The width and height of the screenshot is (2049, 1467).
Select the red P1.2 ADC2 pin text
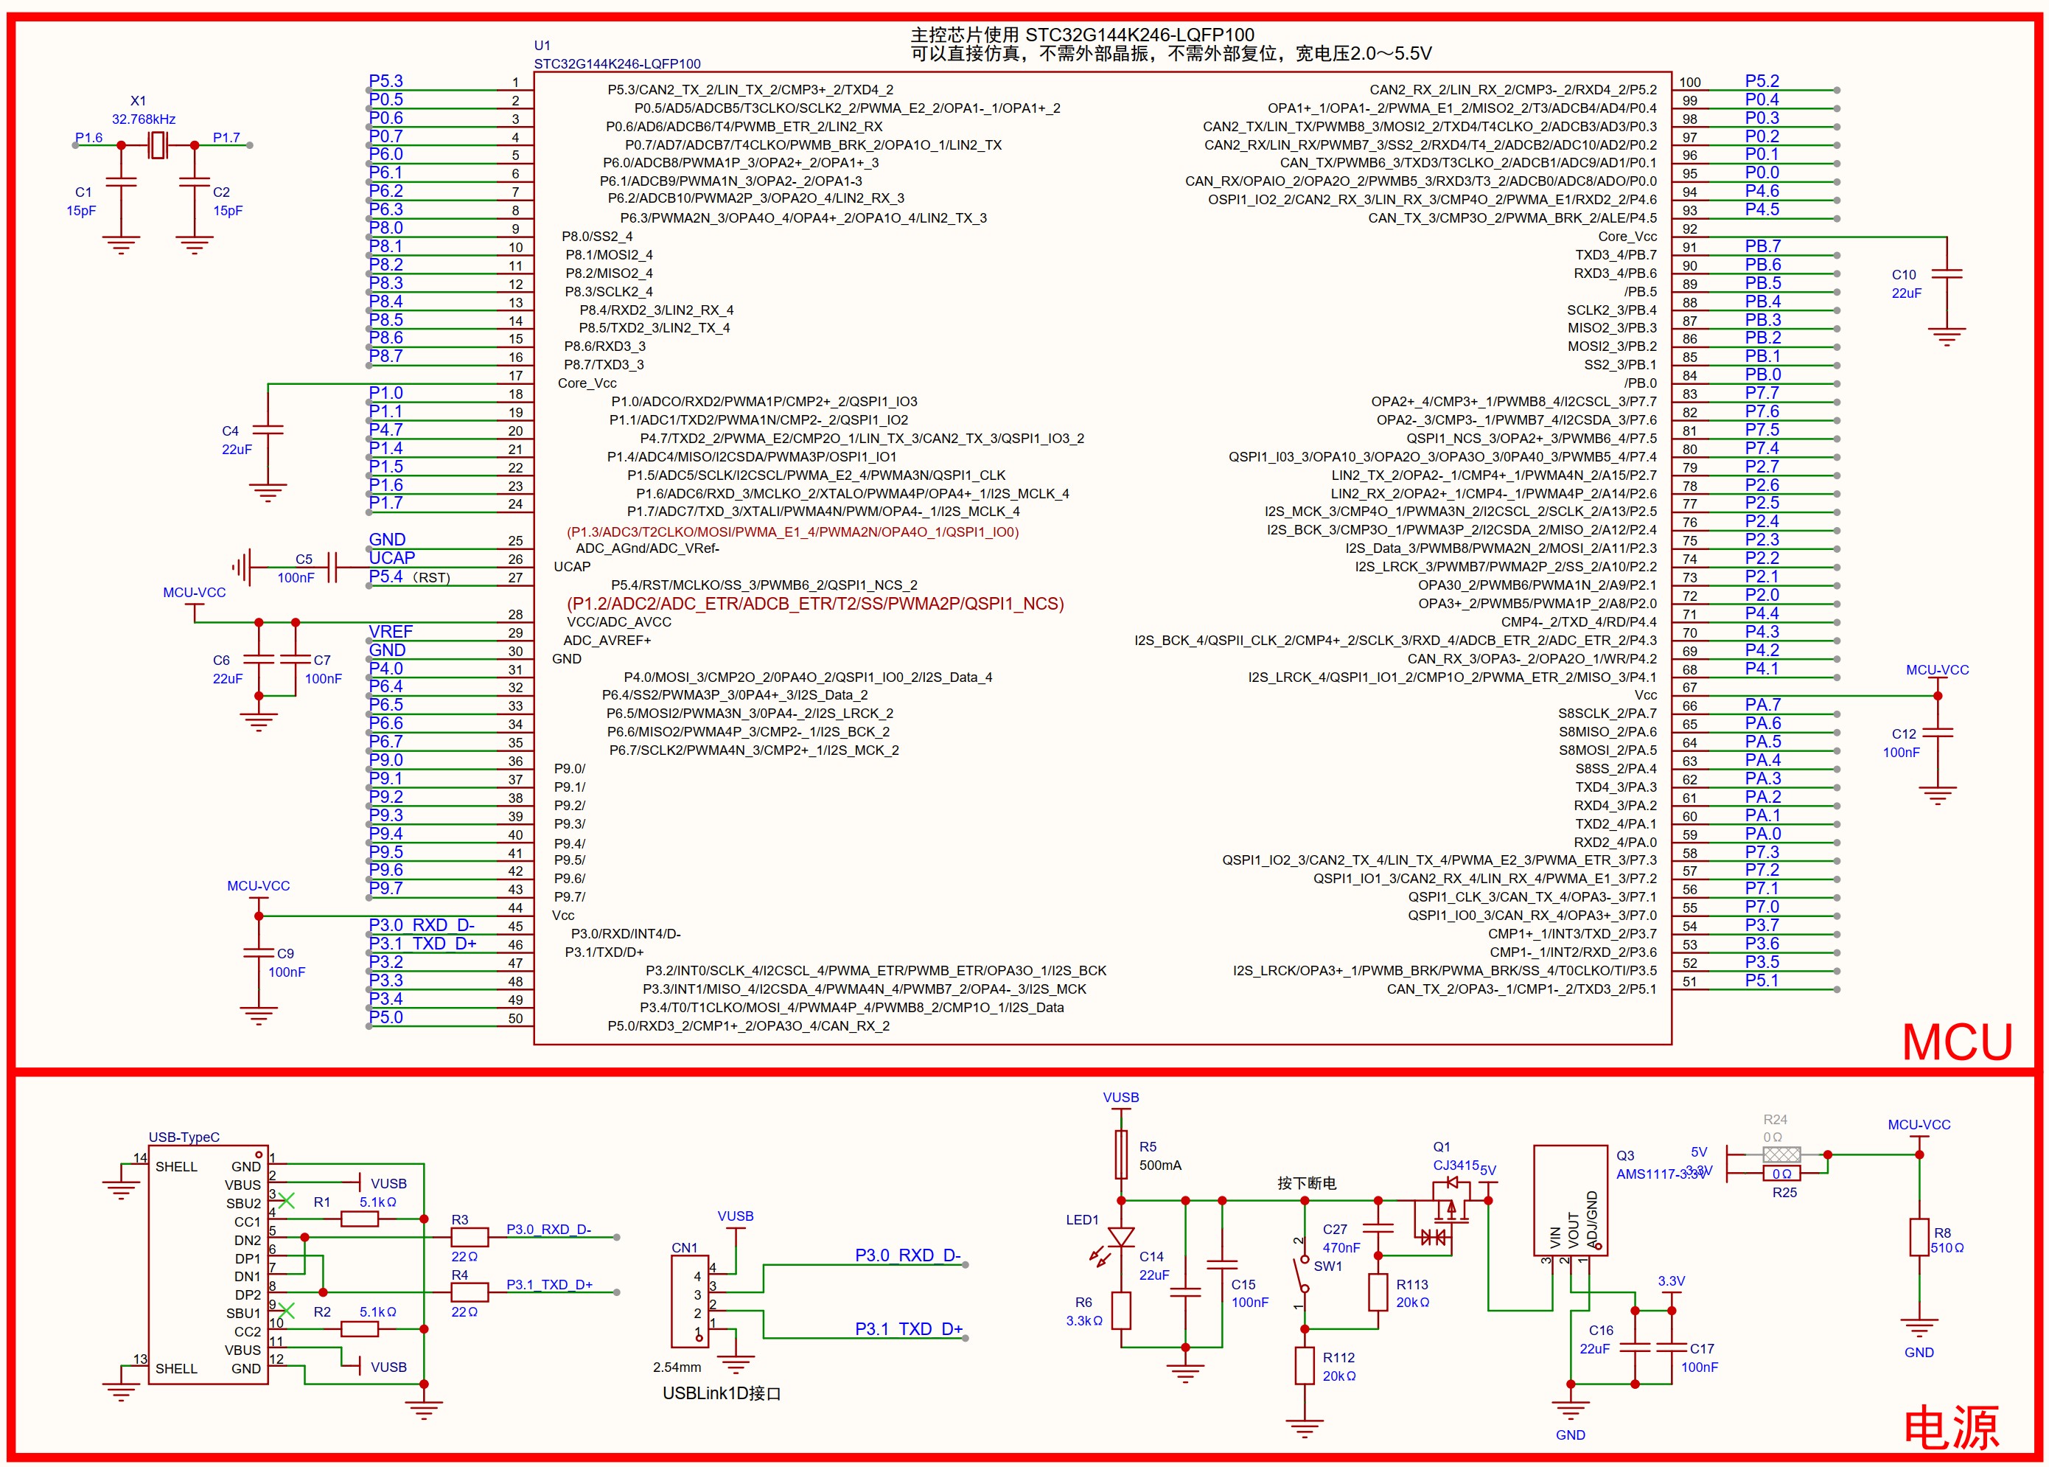click(x=814, y=604)
